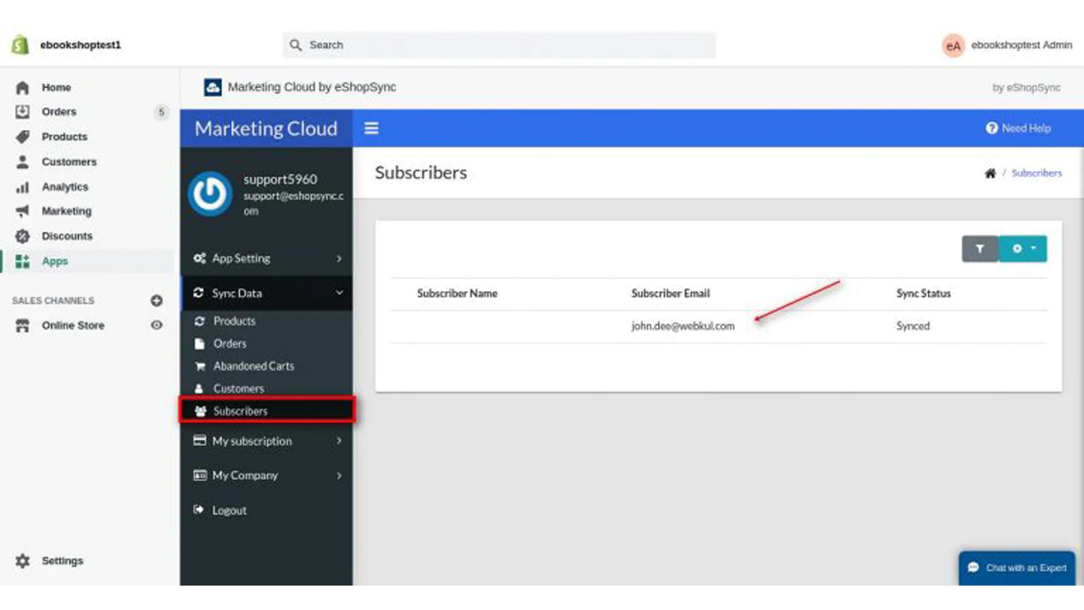Collapse Sync Data chevron
The height and width of the screenshot is (610, 1084).
339,293
